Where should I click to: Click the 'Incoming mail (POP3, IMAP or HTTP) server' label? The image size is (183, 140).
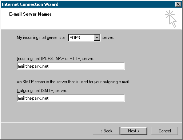point(55,59)
